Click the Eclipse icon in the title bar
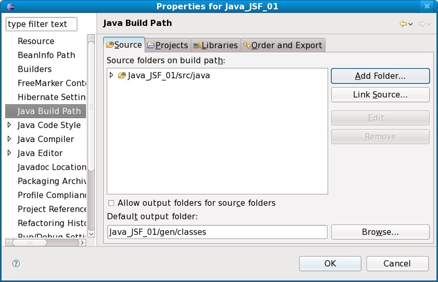The width and height of the screenshot is (438, 282). (7, 6)
